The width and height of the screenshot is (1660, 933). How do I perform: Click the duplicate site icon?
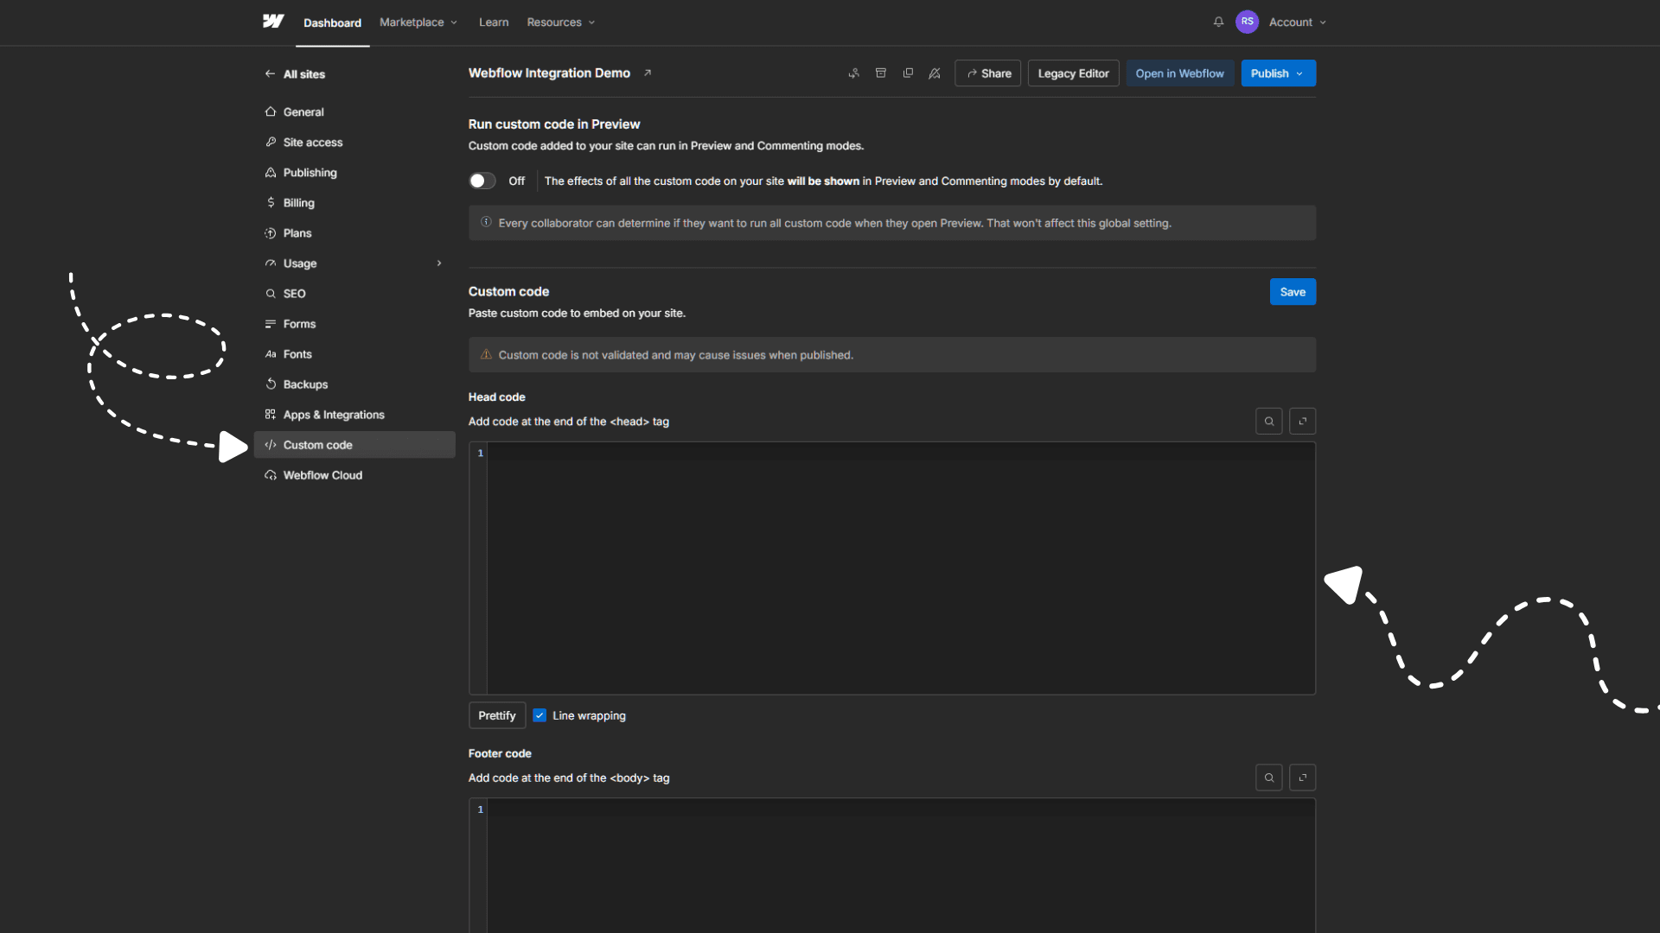coord(908,73)
